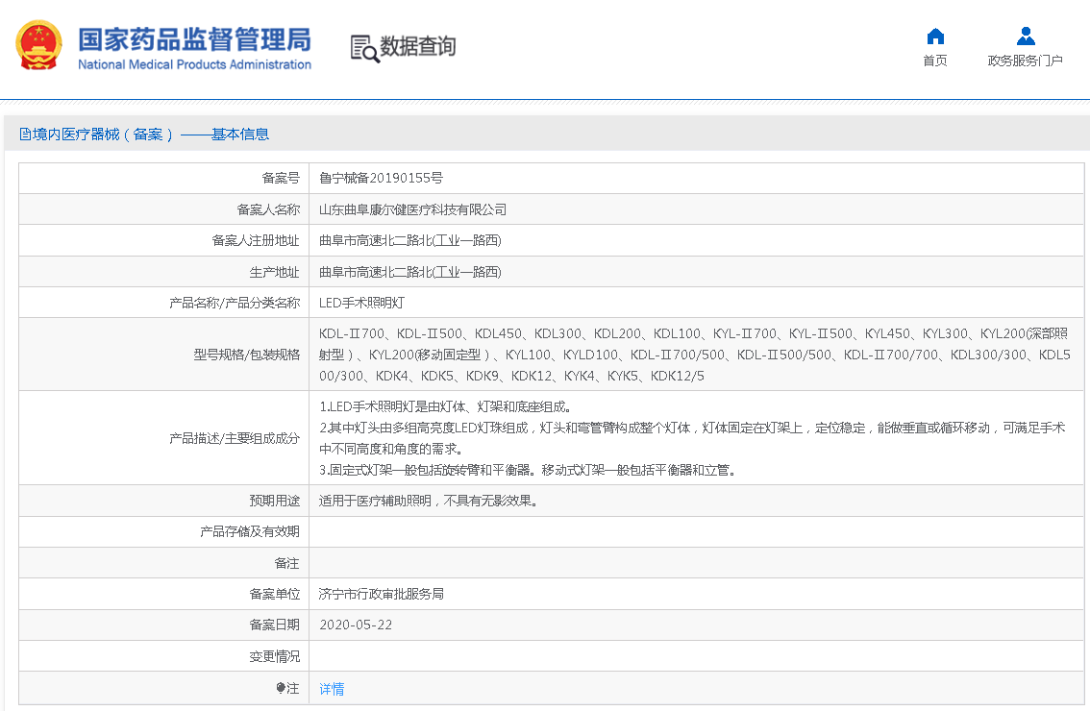Viewport: 1090px width, 711px height.
Task: Click the document icon before 境内医疗器械
Action: 26,135
